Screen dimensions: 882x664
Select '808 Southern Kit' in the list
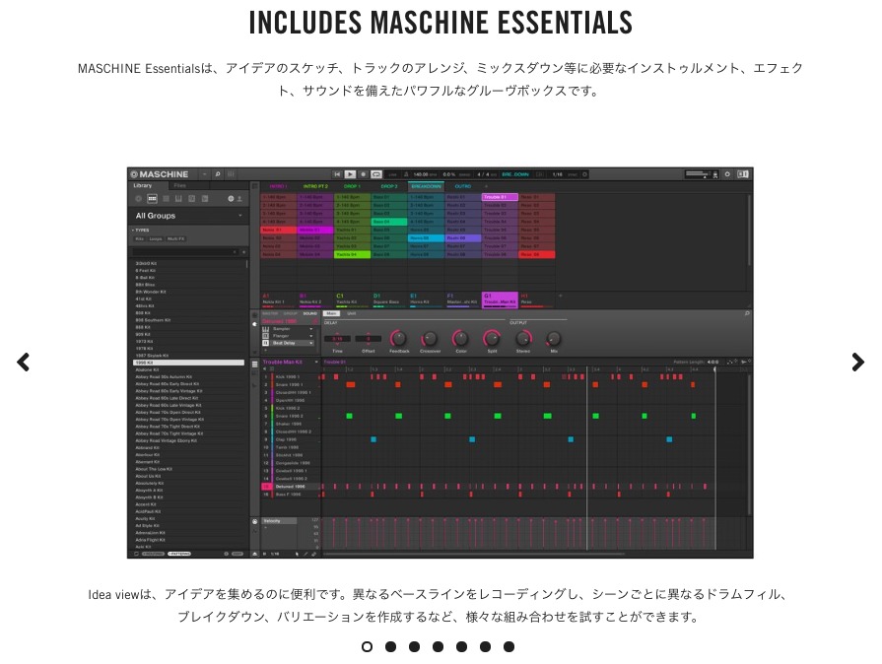[188, 320]
